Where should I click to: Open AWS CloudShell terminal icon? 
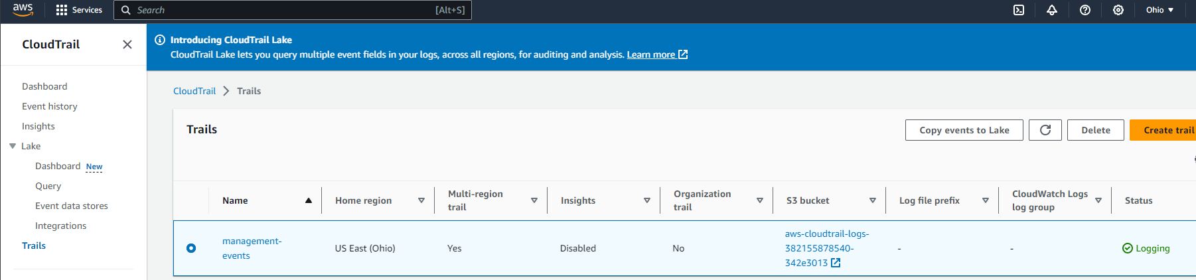coord(1019,10)
